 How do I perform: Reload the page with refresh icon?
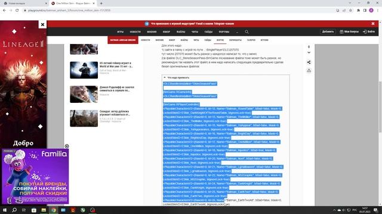click(17, 11)
